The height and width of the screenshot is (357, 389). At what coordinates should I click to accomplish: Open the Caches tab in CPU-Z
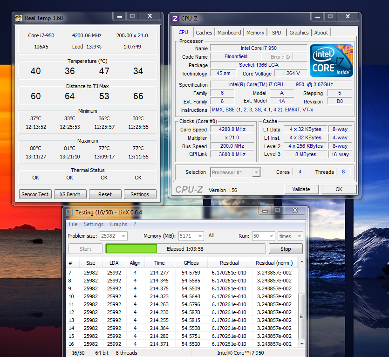tap(204, 33)
